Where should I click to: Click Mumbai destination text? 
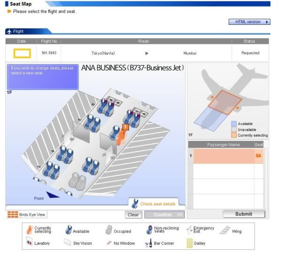190,53
